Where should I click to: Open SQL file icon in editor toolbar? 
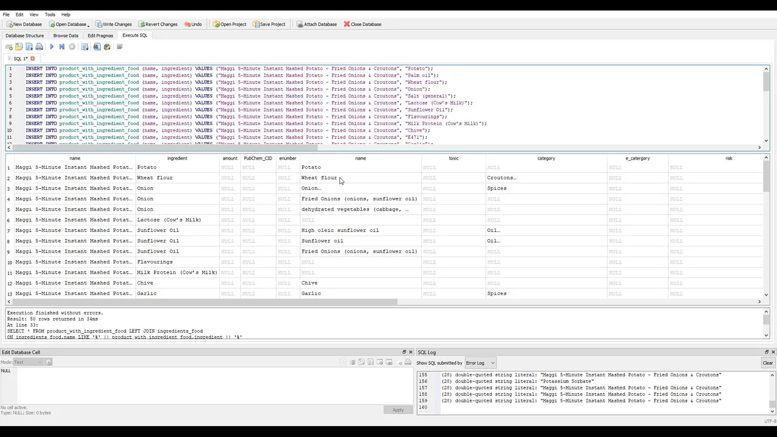[x=19, y=47]
